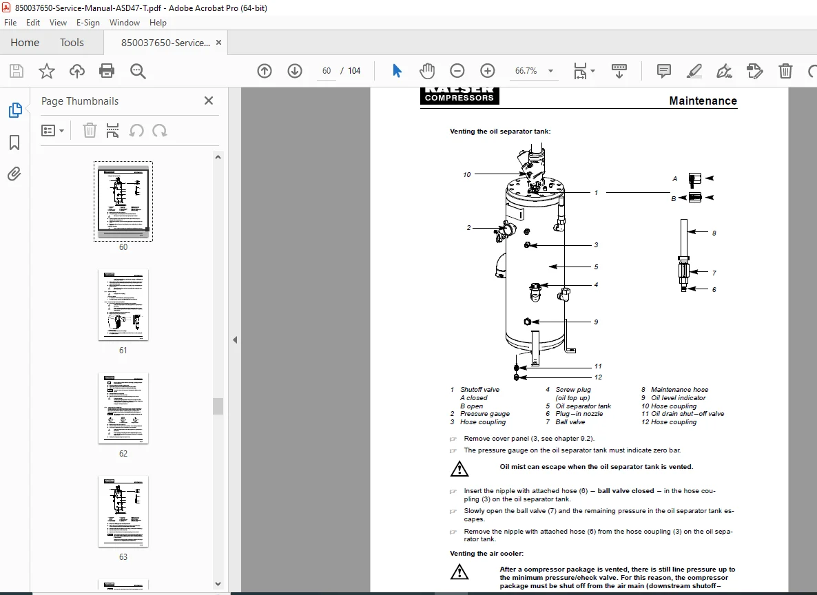Click the '5 Oil separator tank' legend entry

point(579,406)
